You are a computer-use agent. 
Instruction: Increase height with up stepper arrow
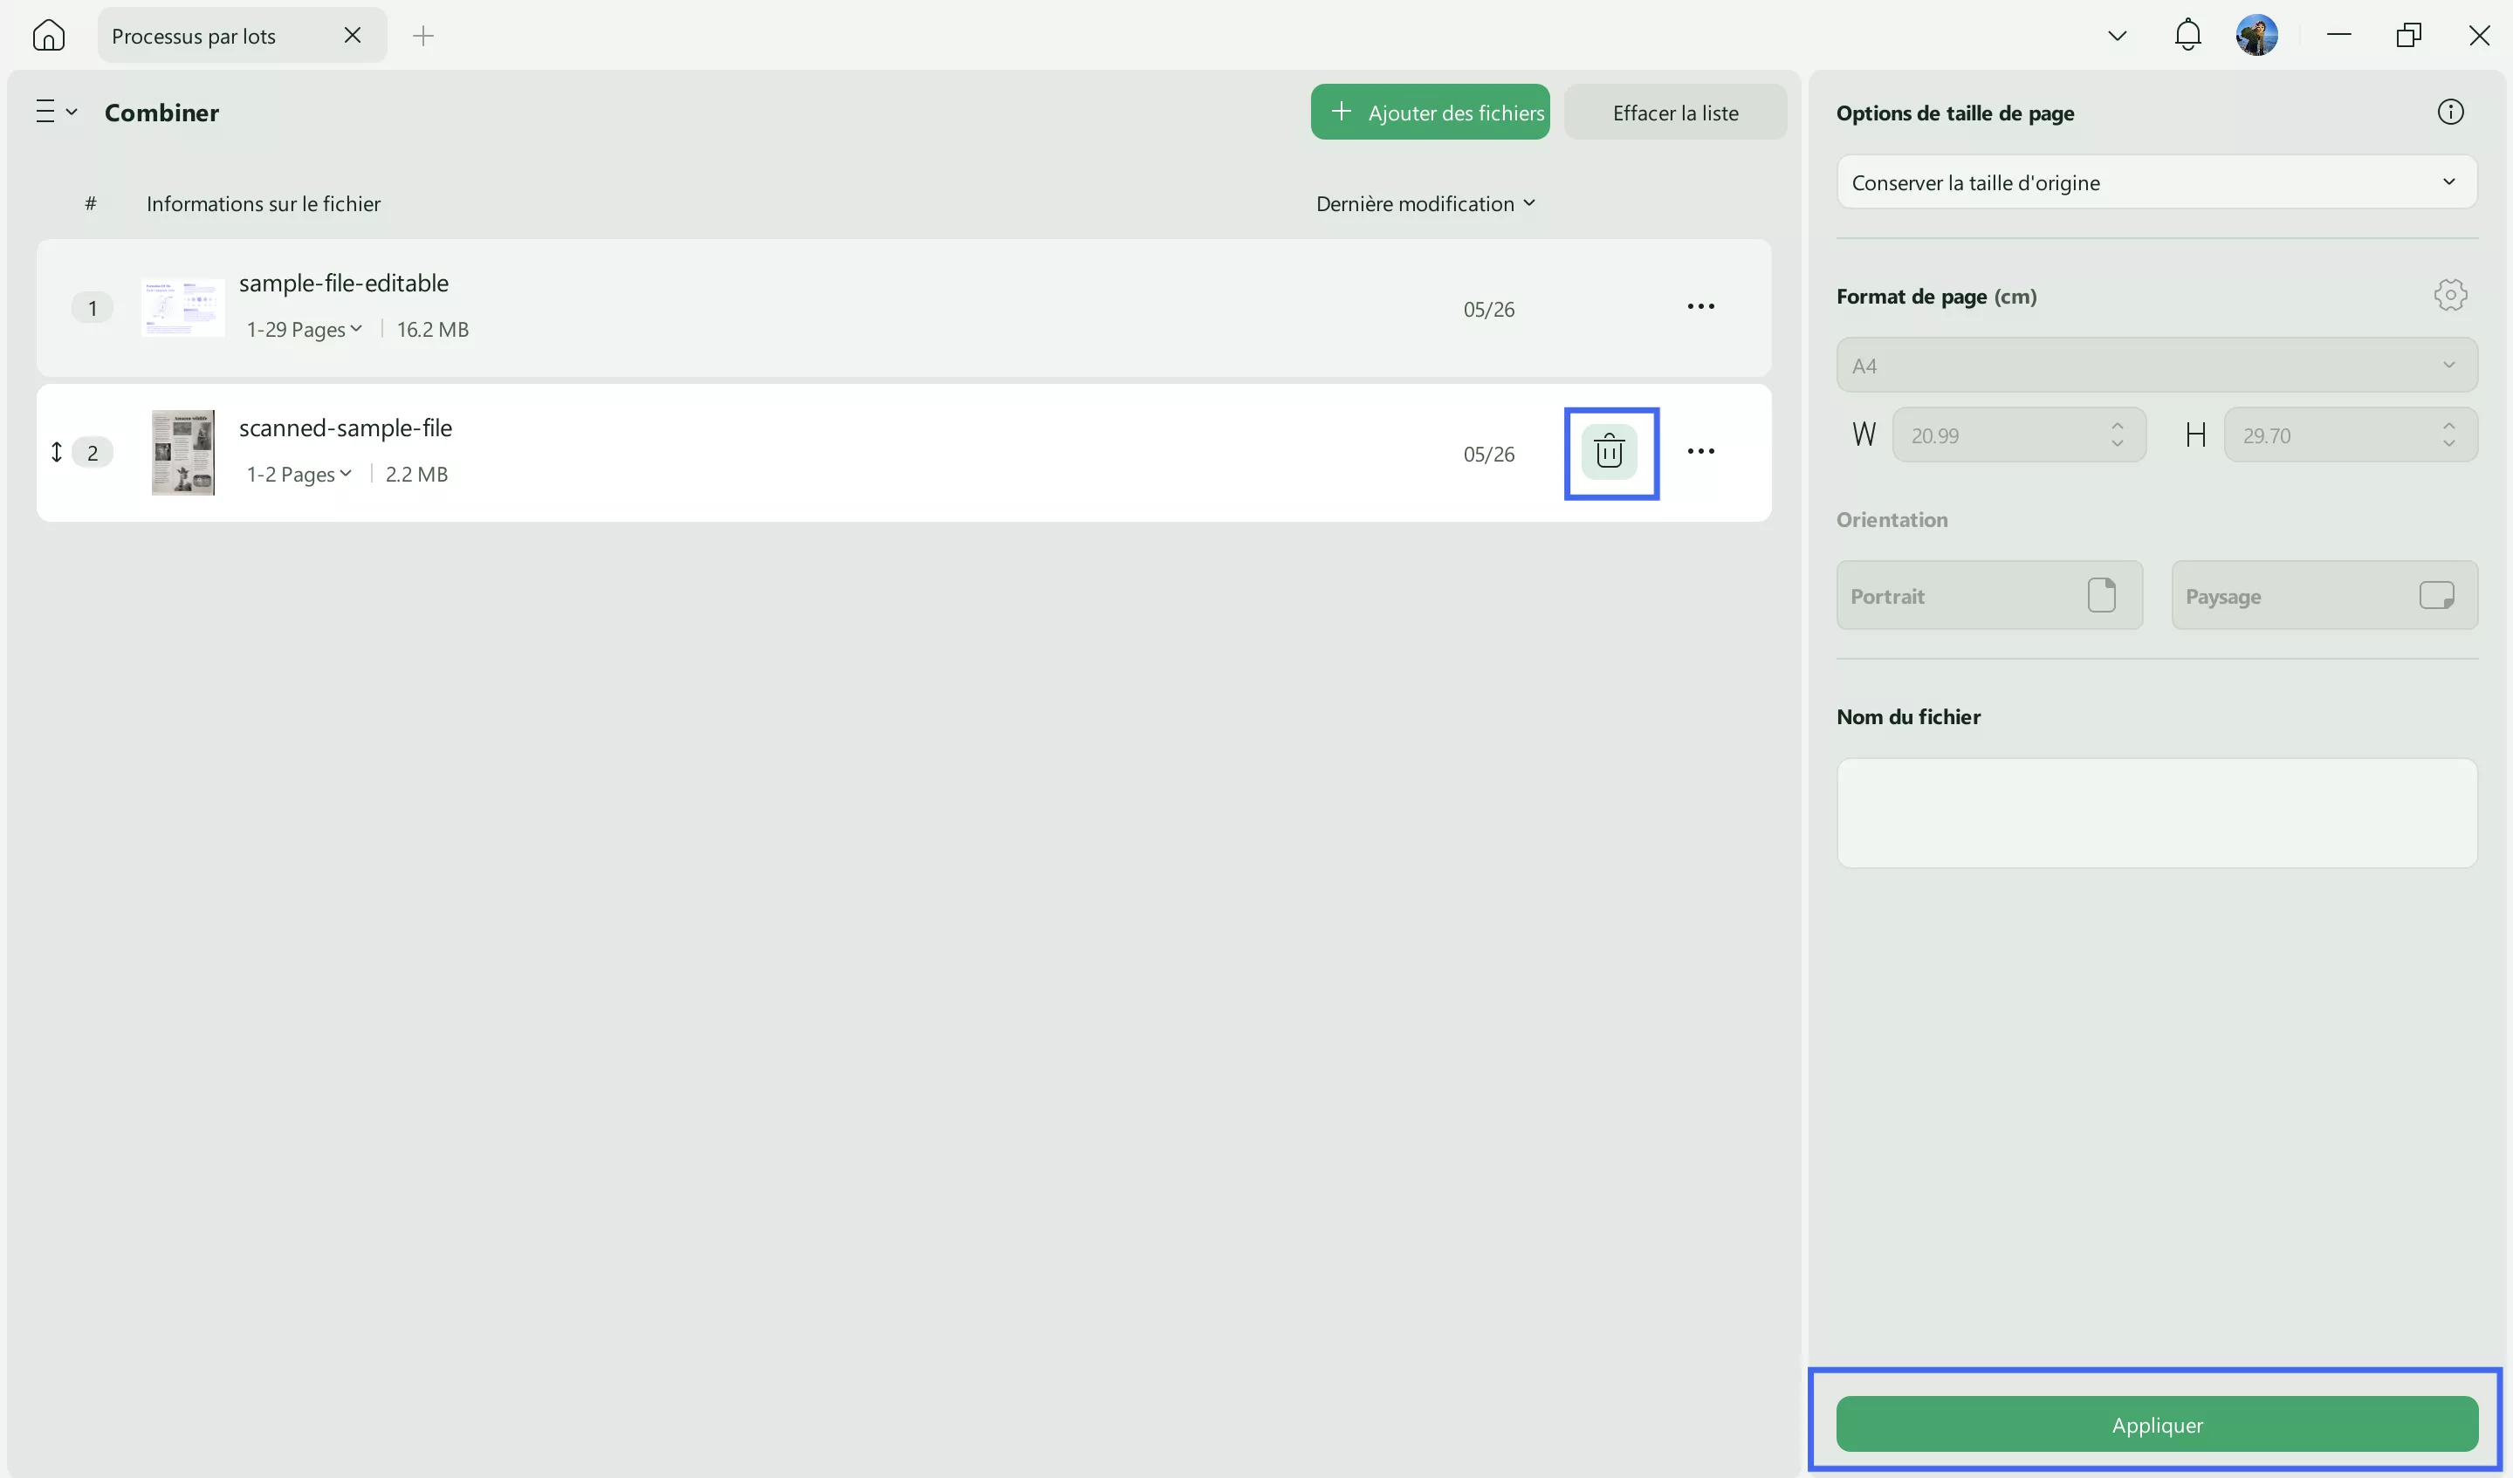point(2449,426)
